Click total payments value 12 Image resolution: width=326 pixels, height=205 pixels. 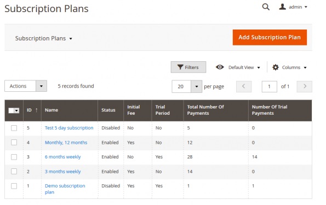click(190, 143)
